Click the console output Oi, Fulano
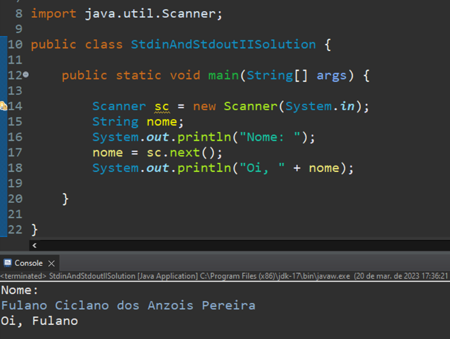The height and width of the screenshot is (339, 450). click(x=39, y=321)
